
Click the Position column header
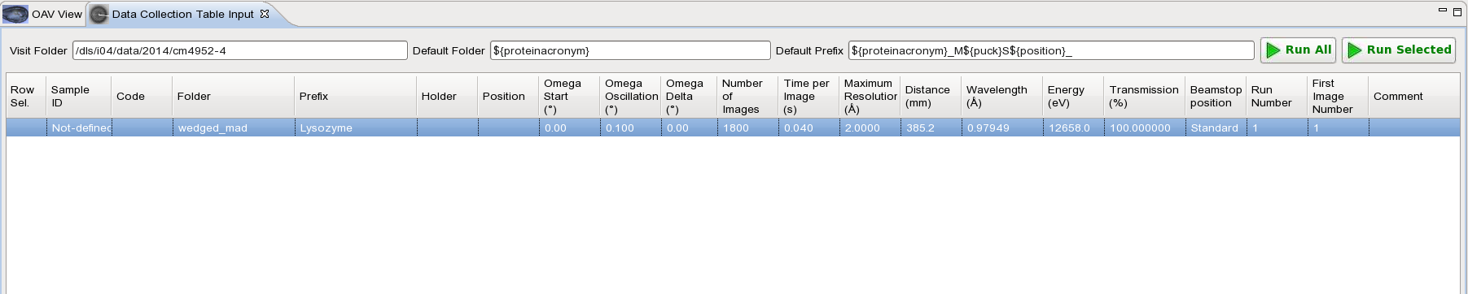point(508,96)
